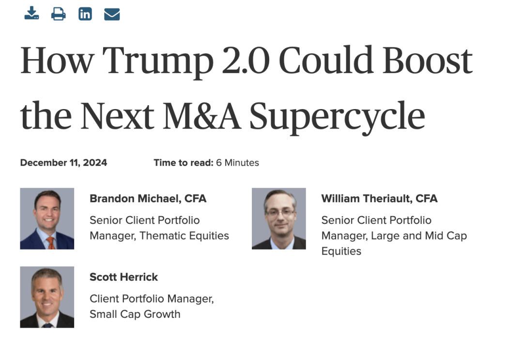This screenshot has width=523, height=348.
Task: Open Brandon Michael's headshot photo
Action: click(47, 219)
